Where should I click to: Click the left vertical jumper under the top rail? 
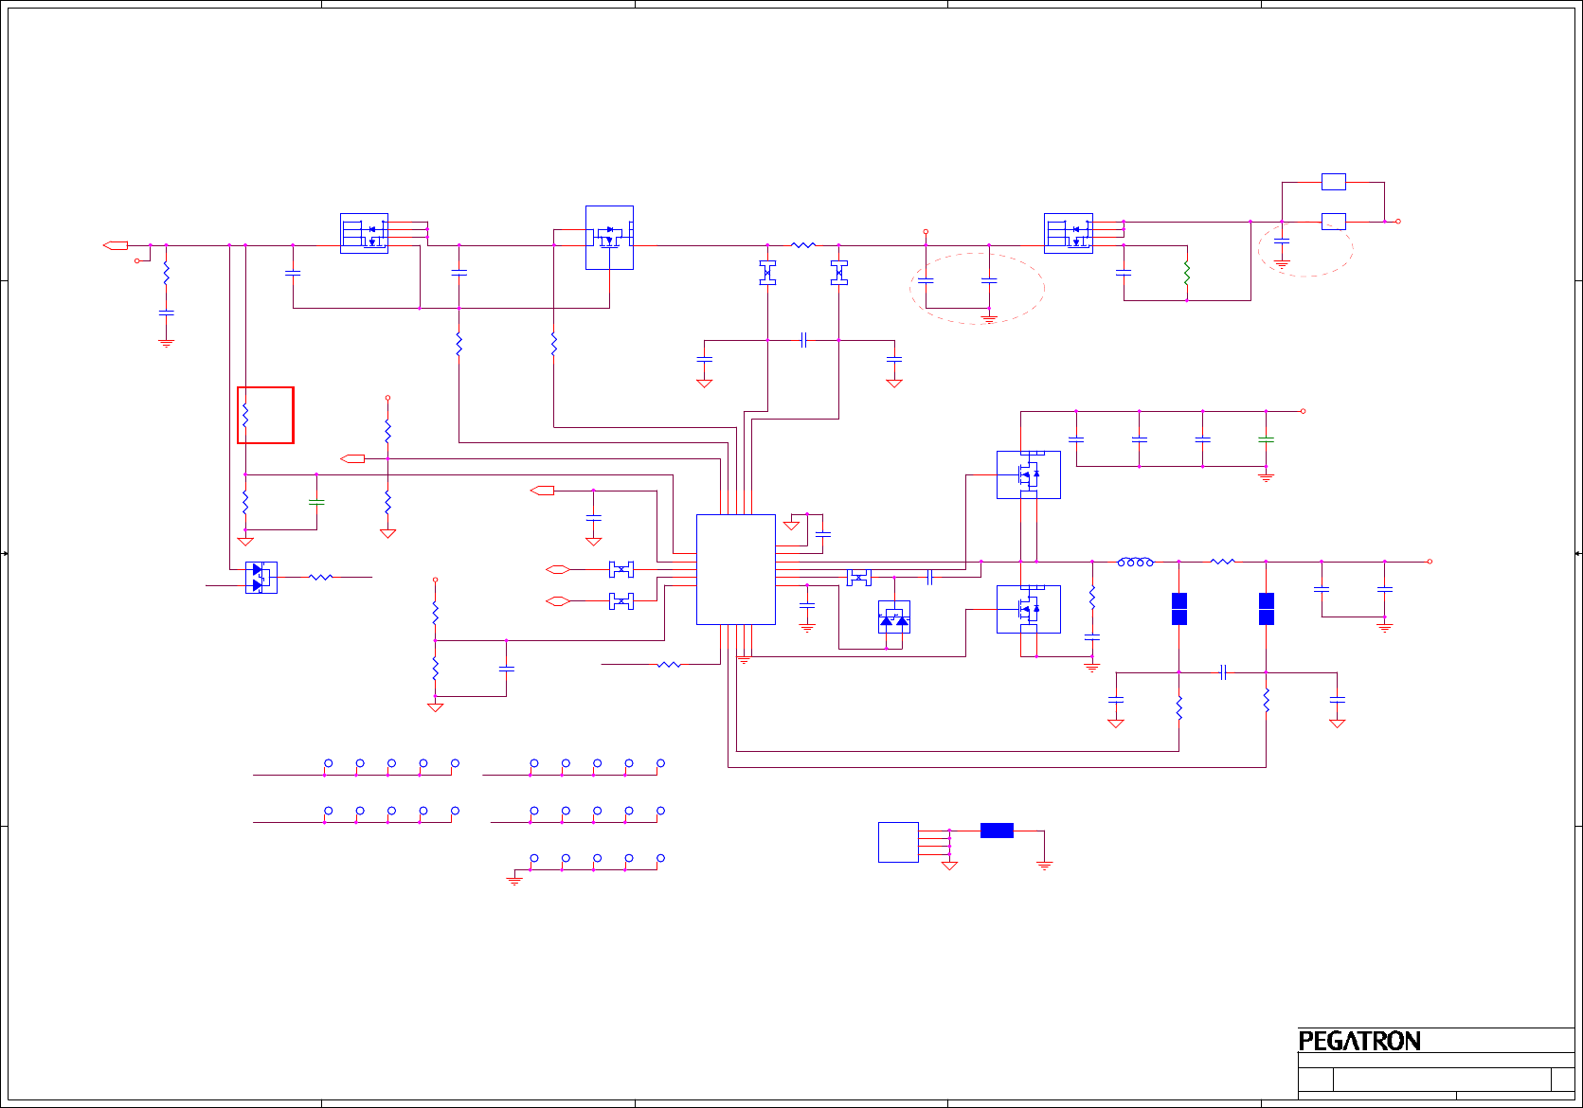pos(767,273)
